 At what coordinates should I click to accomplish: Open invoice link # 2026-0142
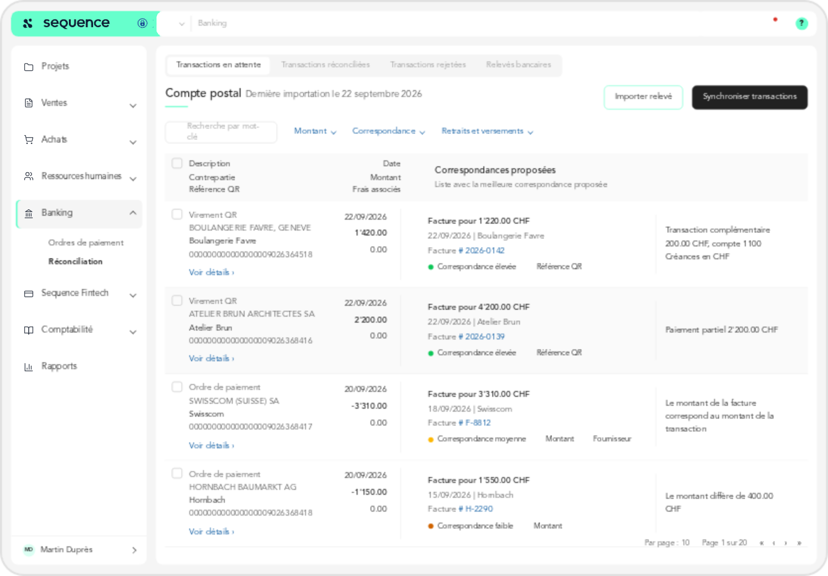(481, 250)
